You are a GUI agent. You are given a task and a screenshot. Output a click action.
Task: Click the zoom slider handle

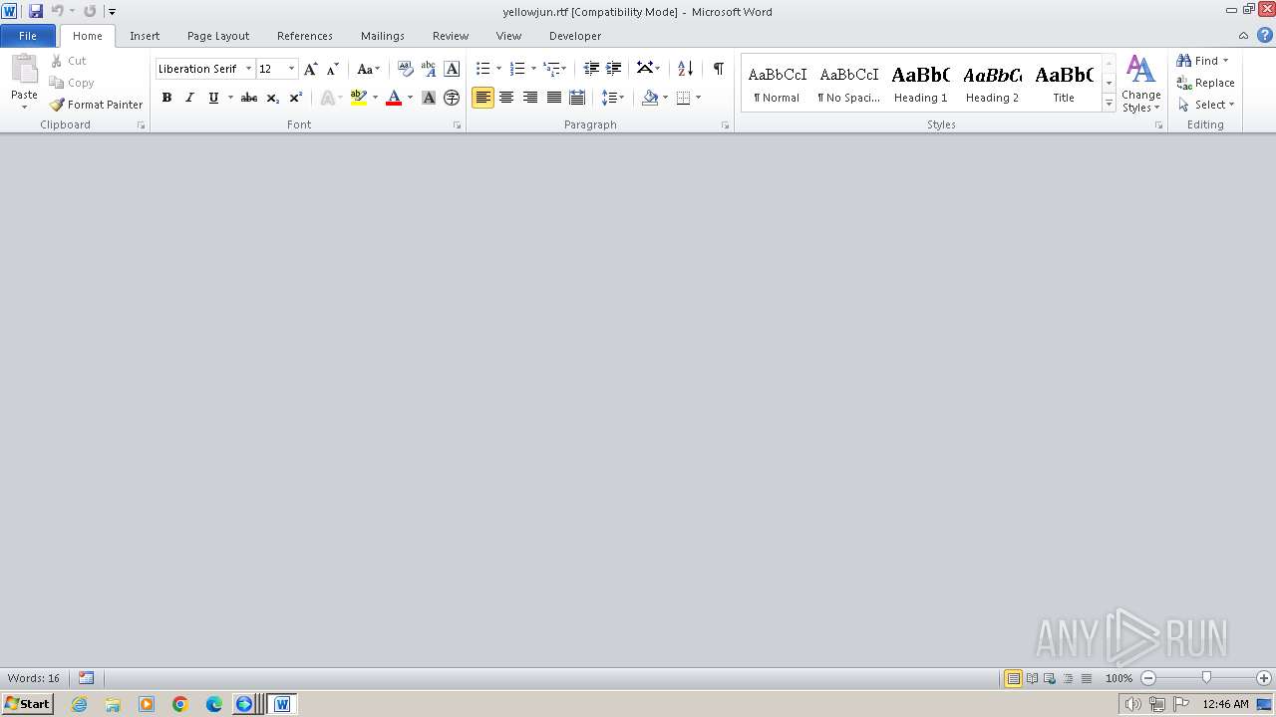(x=1206, y=678)
